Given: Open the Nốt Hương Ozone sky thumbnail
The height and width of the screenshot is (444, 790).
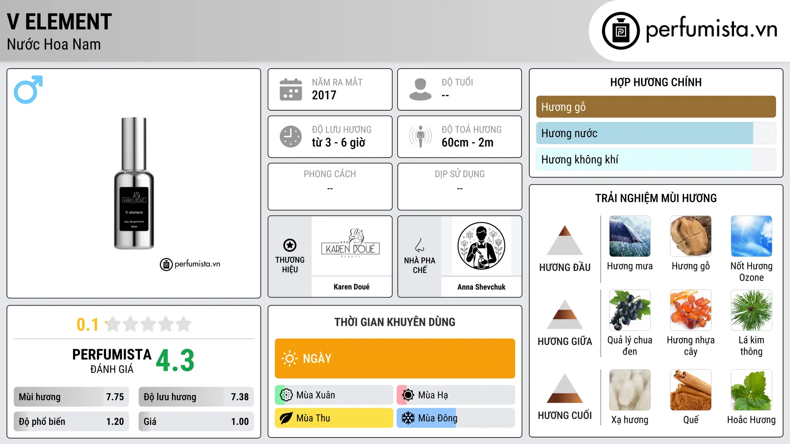Looking at the screenshot, I should click(751, 236).
